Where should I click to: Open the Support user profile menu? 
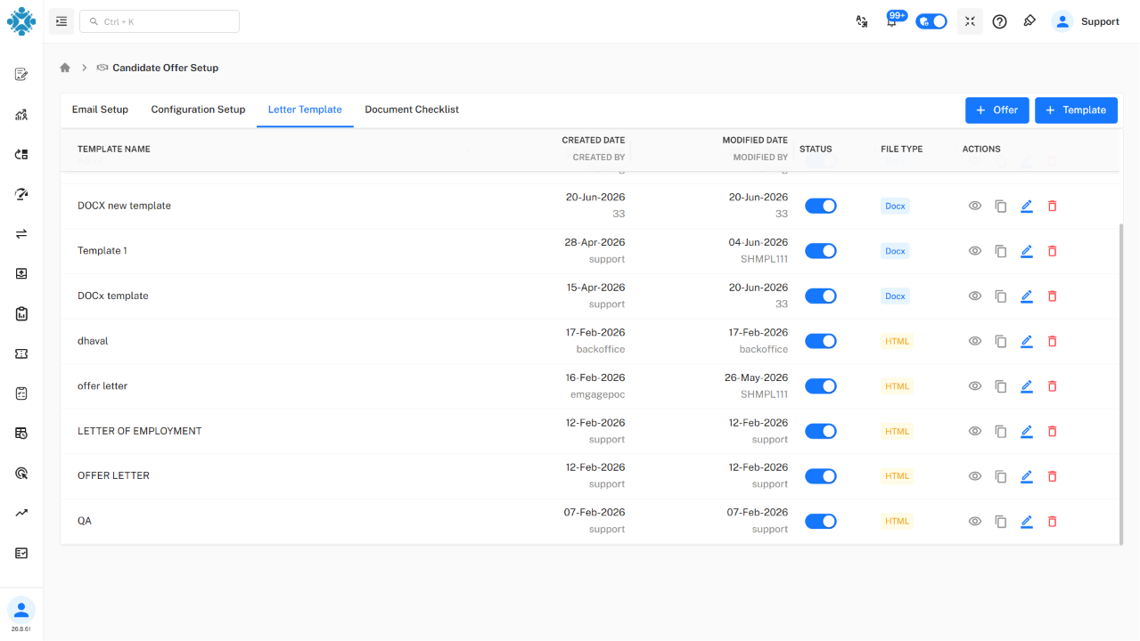point(1086,21)
